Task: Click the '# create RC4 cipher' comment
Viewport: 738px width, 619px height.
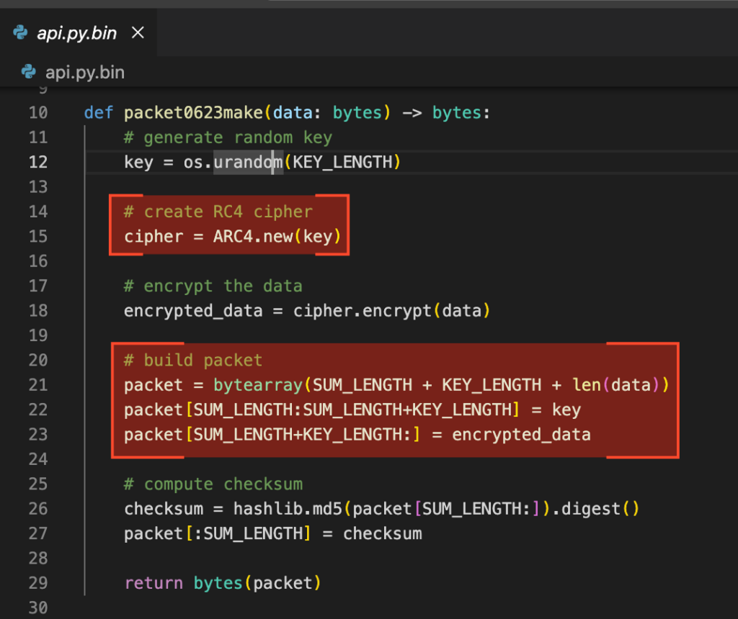Action: [218, 212]
